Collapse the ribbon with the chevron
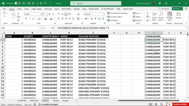 186,23
